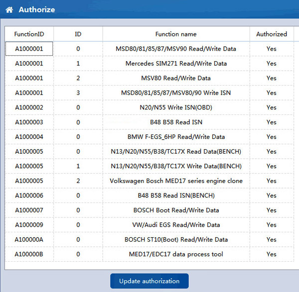Click FunctionID cell A100000B

pos(29,254)
